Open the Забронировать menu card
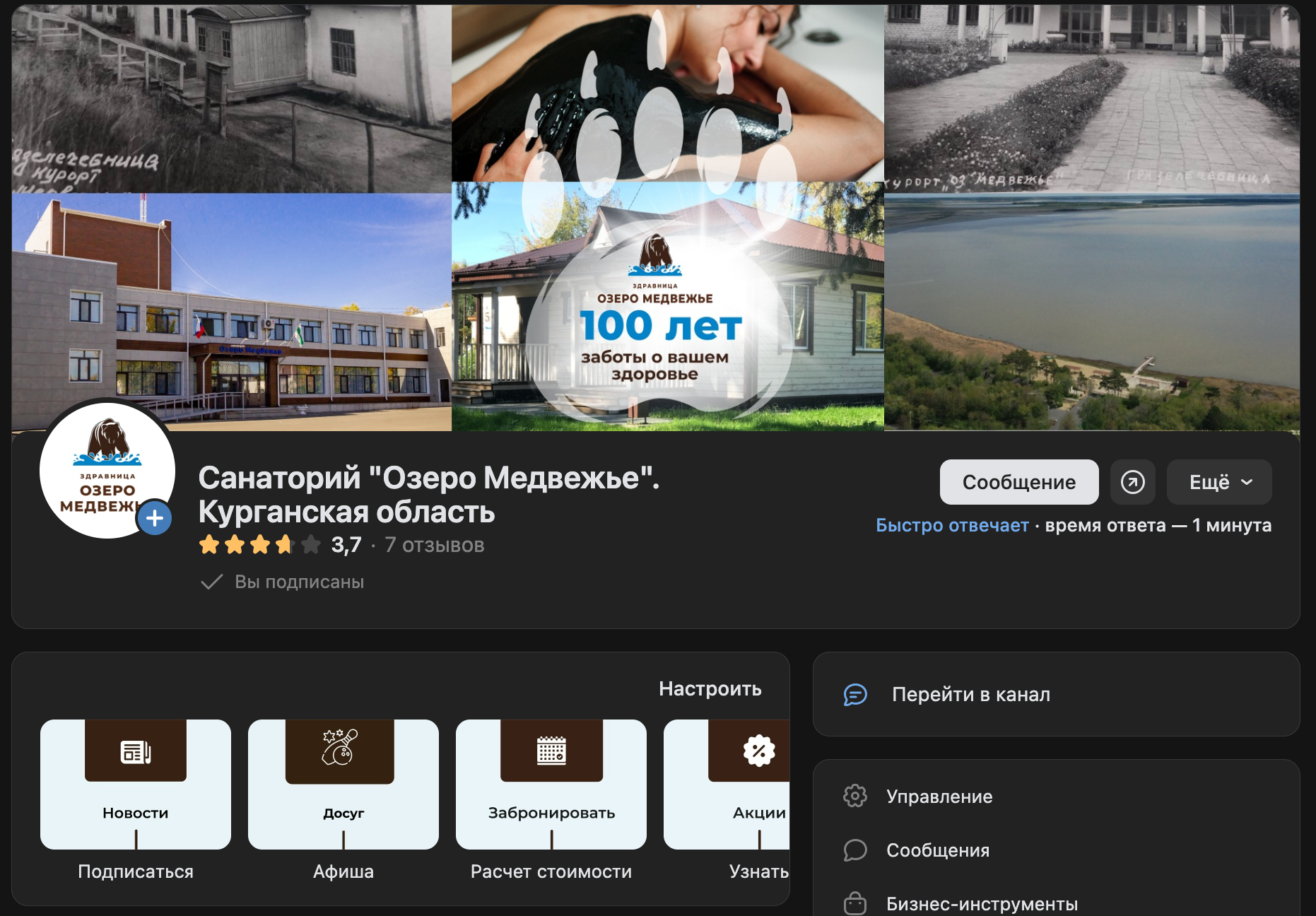Screen dimensions: 1316x916 (x=551, y=785)
